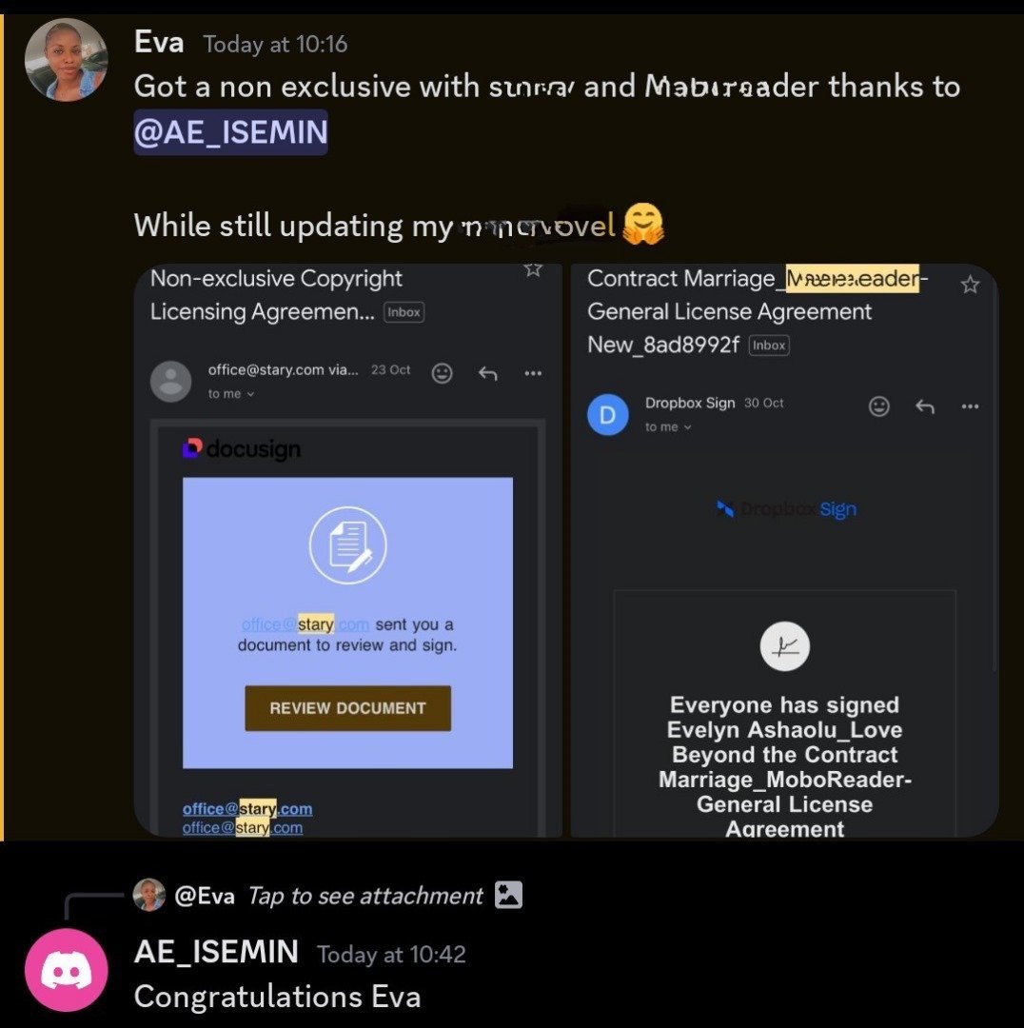Open more options on Dropbox Sign email

[970, 406]
